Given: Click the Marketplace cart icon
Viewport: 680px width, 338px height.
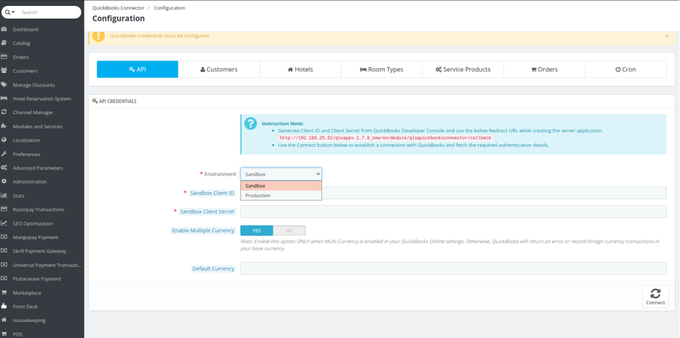Looking at the screenshot, I should pyautogui.click(x=4, y=293).
